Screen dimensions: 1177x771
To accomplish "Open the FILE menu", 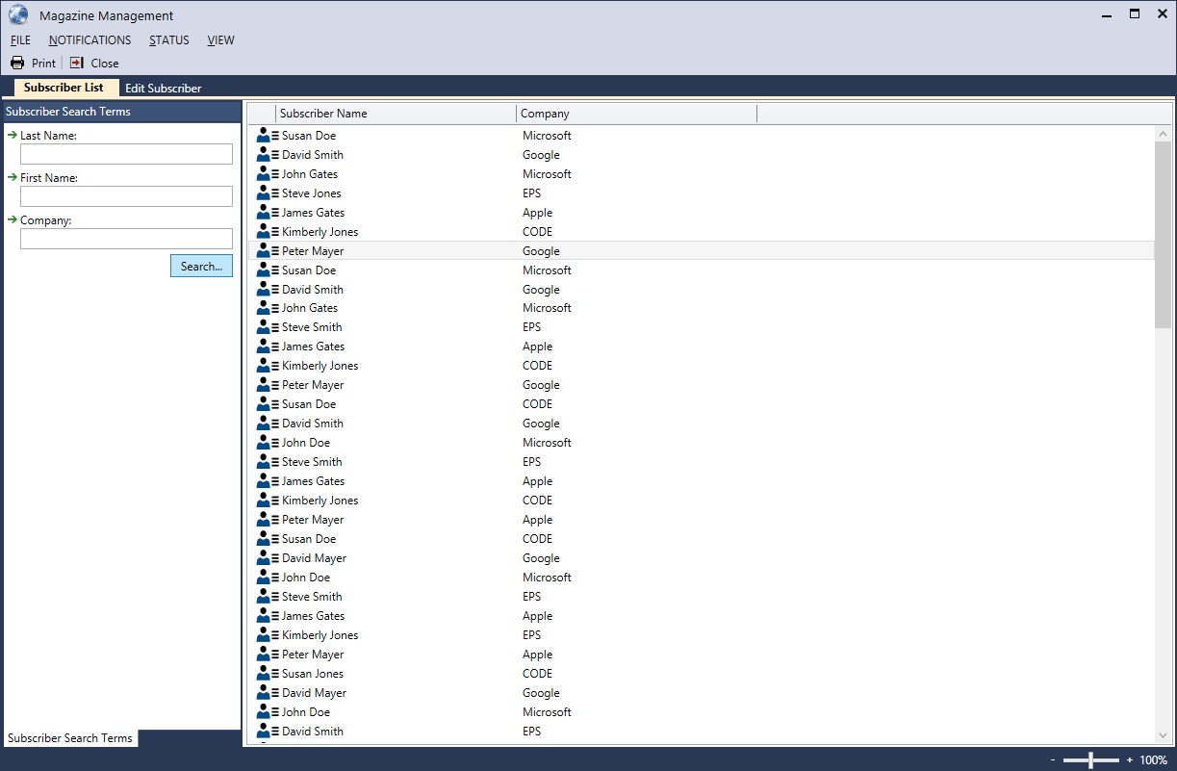I will (x=20, y=40).
